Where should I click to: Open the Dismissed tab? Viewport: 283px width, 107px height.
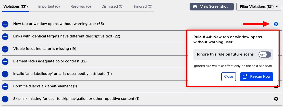[112, 6]
